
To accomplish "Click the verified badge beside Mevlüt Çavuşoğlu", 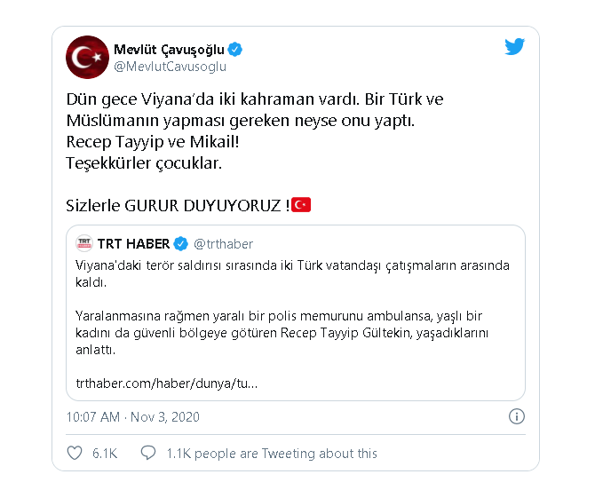I will 235,49.
